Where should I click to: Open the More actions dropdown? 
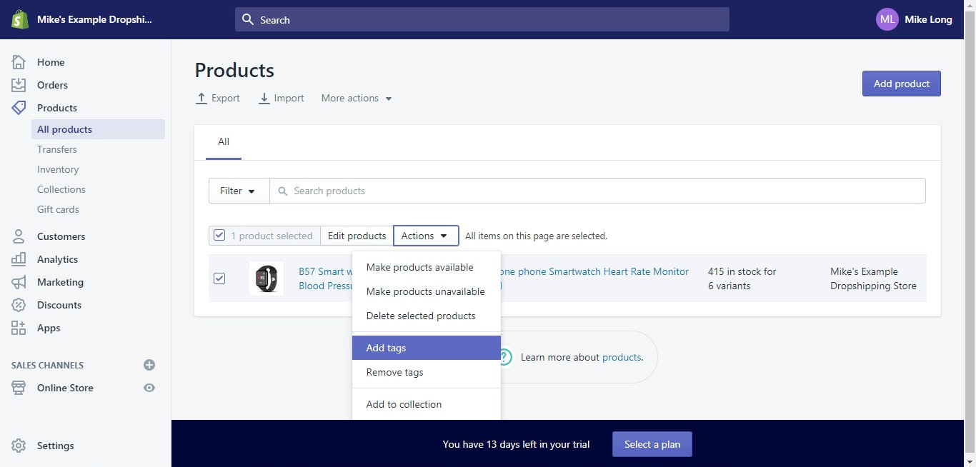pos(357,99)
